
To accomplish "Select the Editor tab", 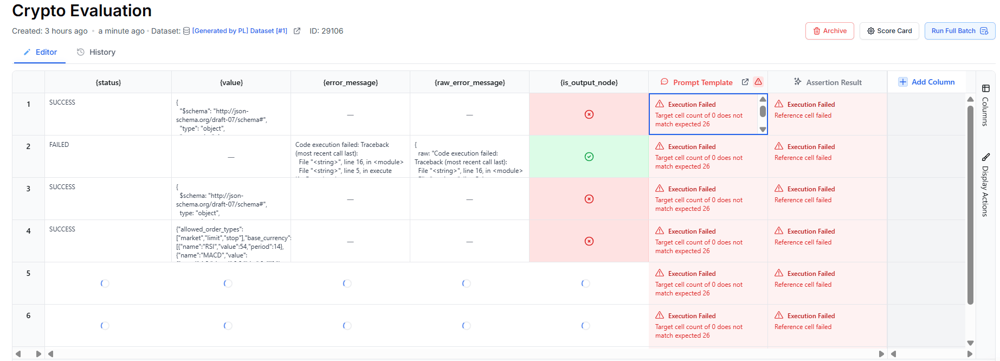I will pos(40,52).
